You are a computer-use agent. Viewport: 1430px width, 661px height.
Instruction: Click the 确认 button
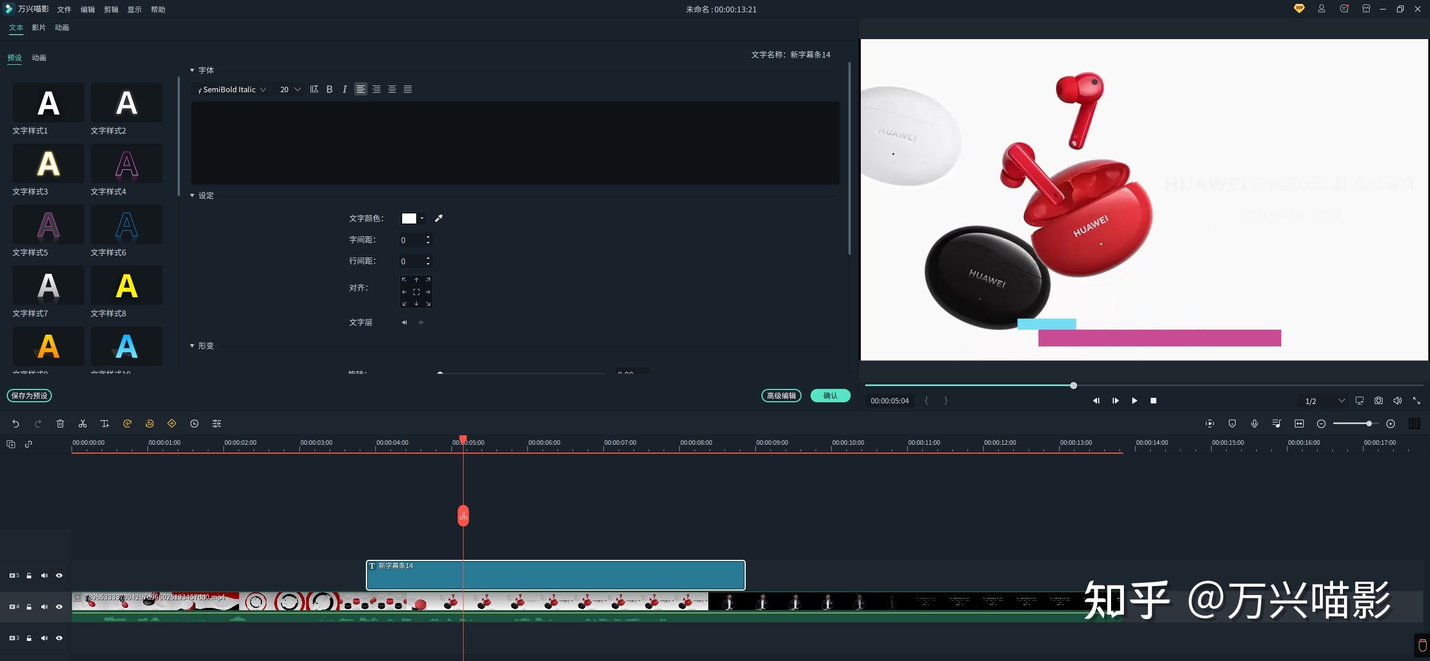point(831,396)
